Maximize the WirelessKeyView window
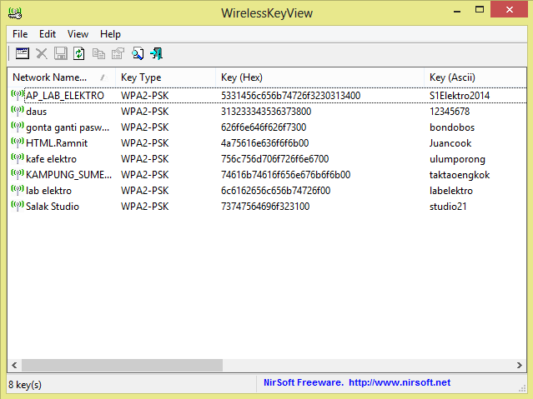This screenshot has width=533, height=399. pyautogui.click(x=480, y=9)
